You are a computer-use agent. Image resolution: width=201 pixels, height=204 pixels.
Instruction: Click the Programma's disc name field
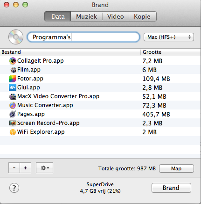point(83,37)
